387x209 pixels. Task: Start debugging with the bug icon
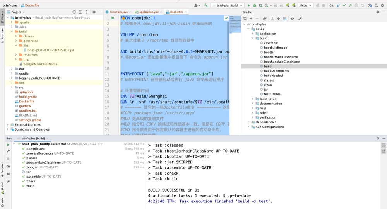click(x=255, y=5)
